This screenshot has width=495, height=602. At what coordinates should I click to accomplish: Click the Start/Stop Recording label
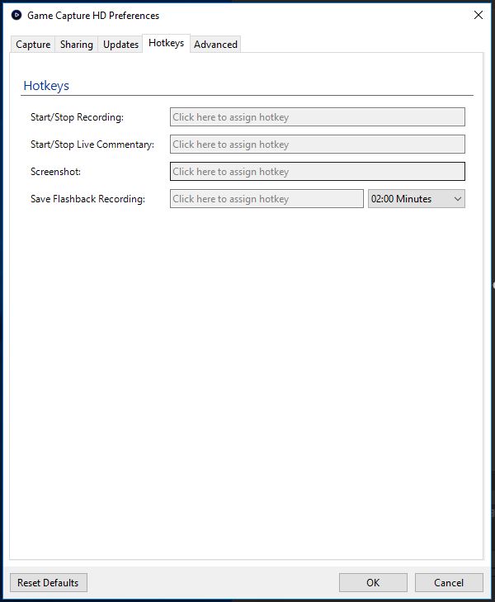tap(77, 118)
